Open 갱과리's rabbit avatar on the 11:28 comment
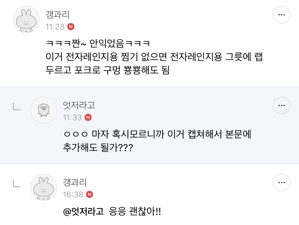This screenshot has height=225, width=299. coord(26,19)
